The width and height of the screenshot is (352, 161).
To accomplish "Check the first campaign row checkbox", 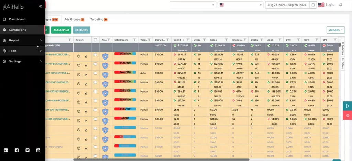I will point(95,55).
